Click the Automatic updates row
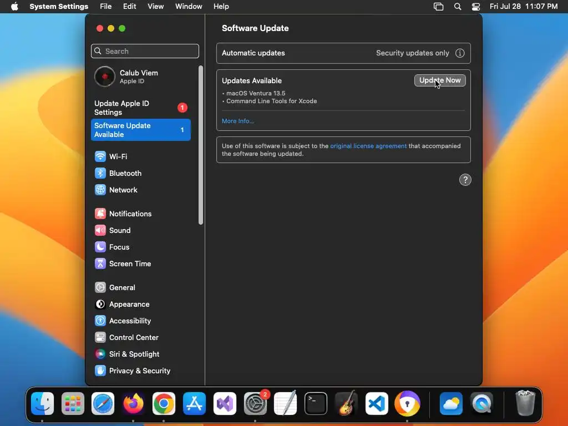The height and width of the screenshot is (426, 568). pos(343,53)
